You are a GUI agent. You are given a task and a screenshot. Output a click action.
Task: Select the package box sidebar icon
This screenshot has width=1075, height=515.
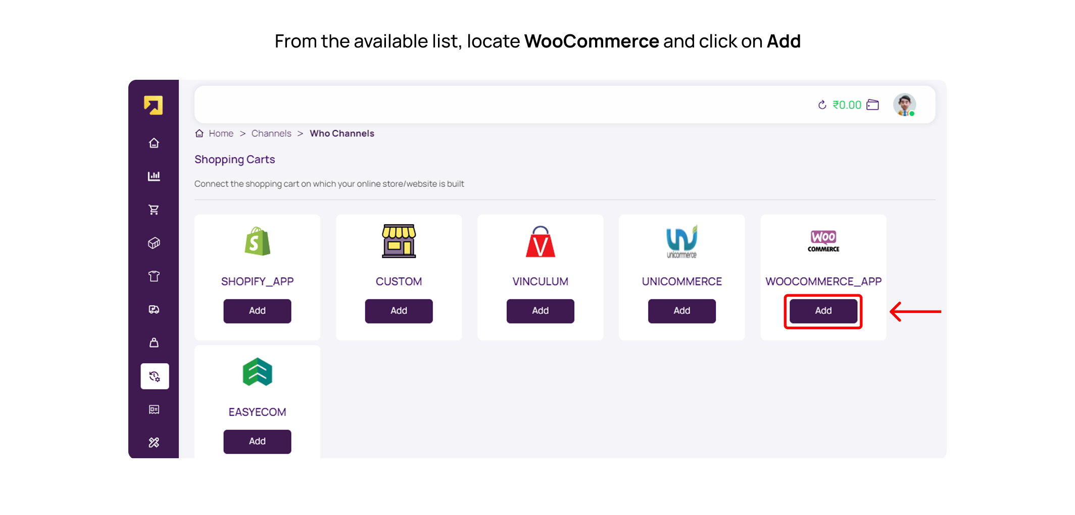pyautogui.click(x=154, y=243)
